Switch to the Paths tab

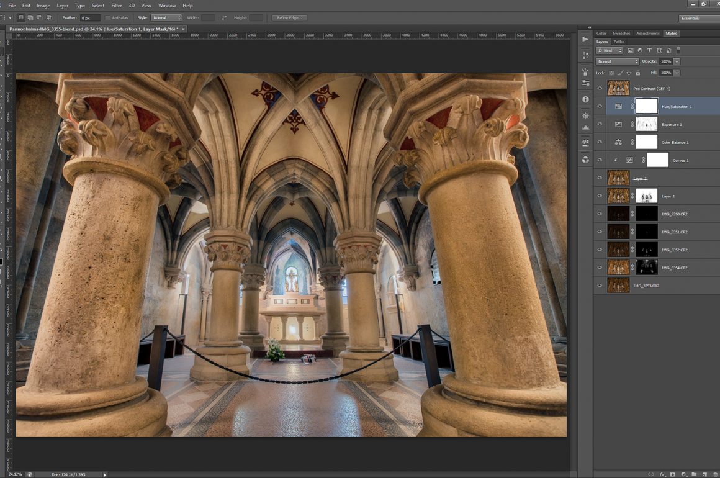[x=619, y=42]
